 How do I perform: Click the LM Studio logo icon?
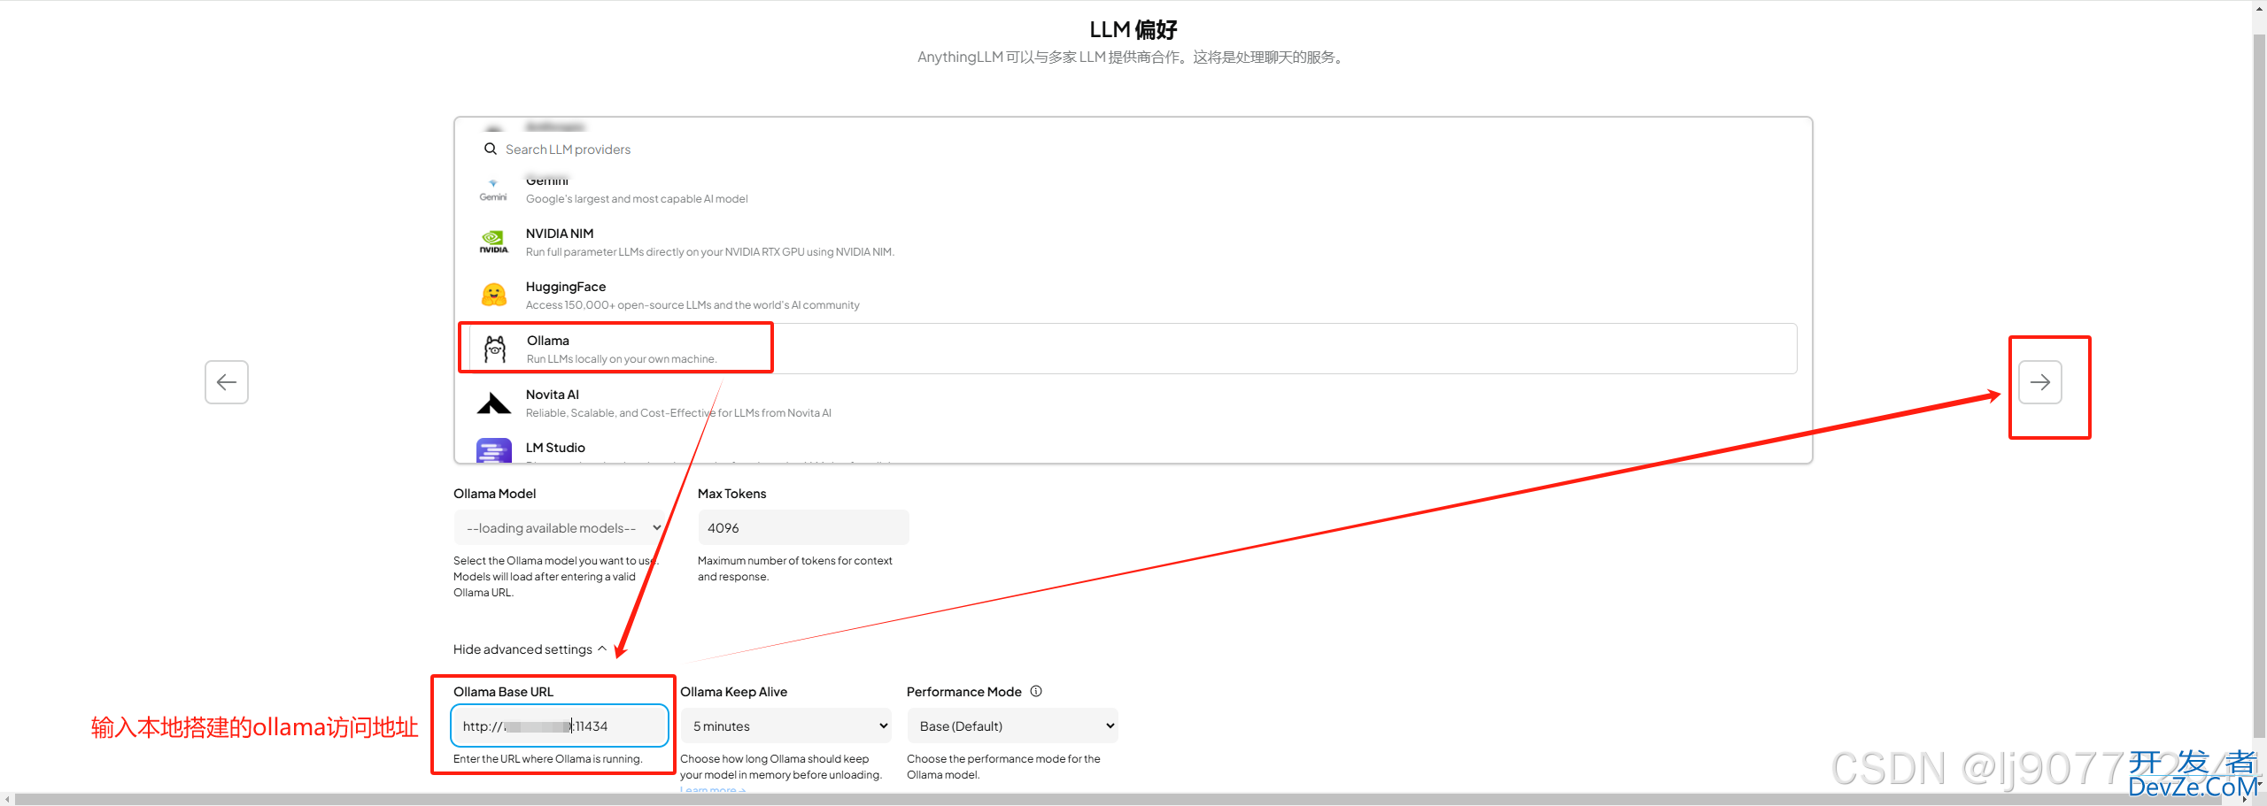point(493,450)
